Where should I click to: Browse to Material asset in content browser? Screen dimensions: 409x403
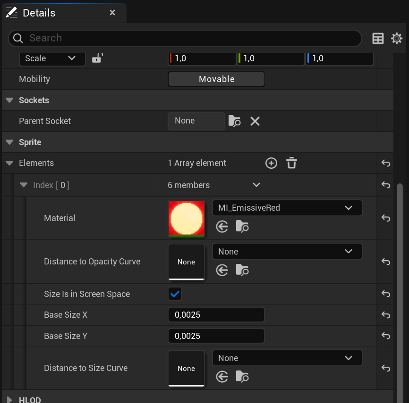point(242,226)
